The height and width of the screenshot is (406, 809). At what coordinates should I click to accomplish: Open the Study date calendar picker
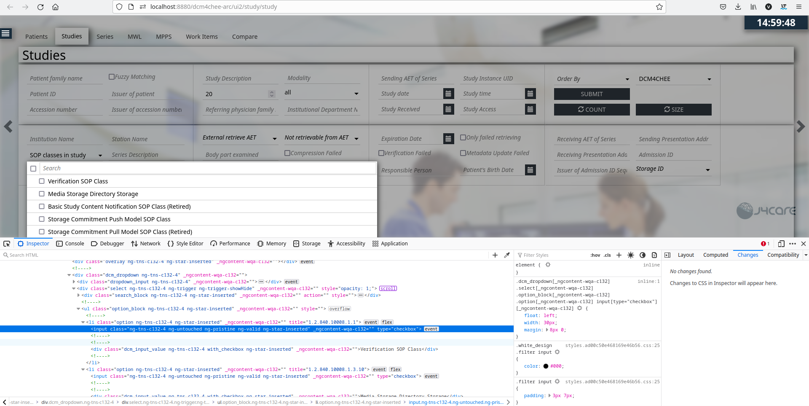coord(449,93)
